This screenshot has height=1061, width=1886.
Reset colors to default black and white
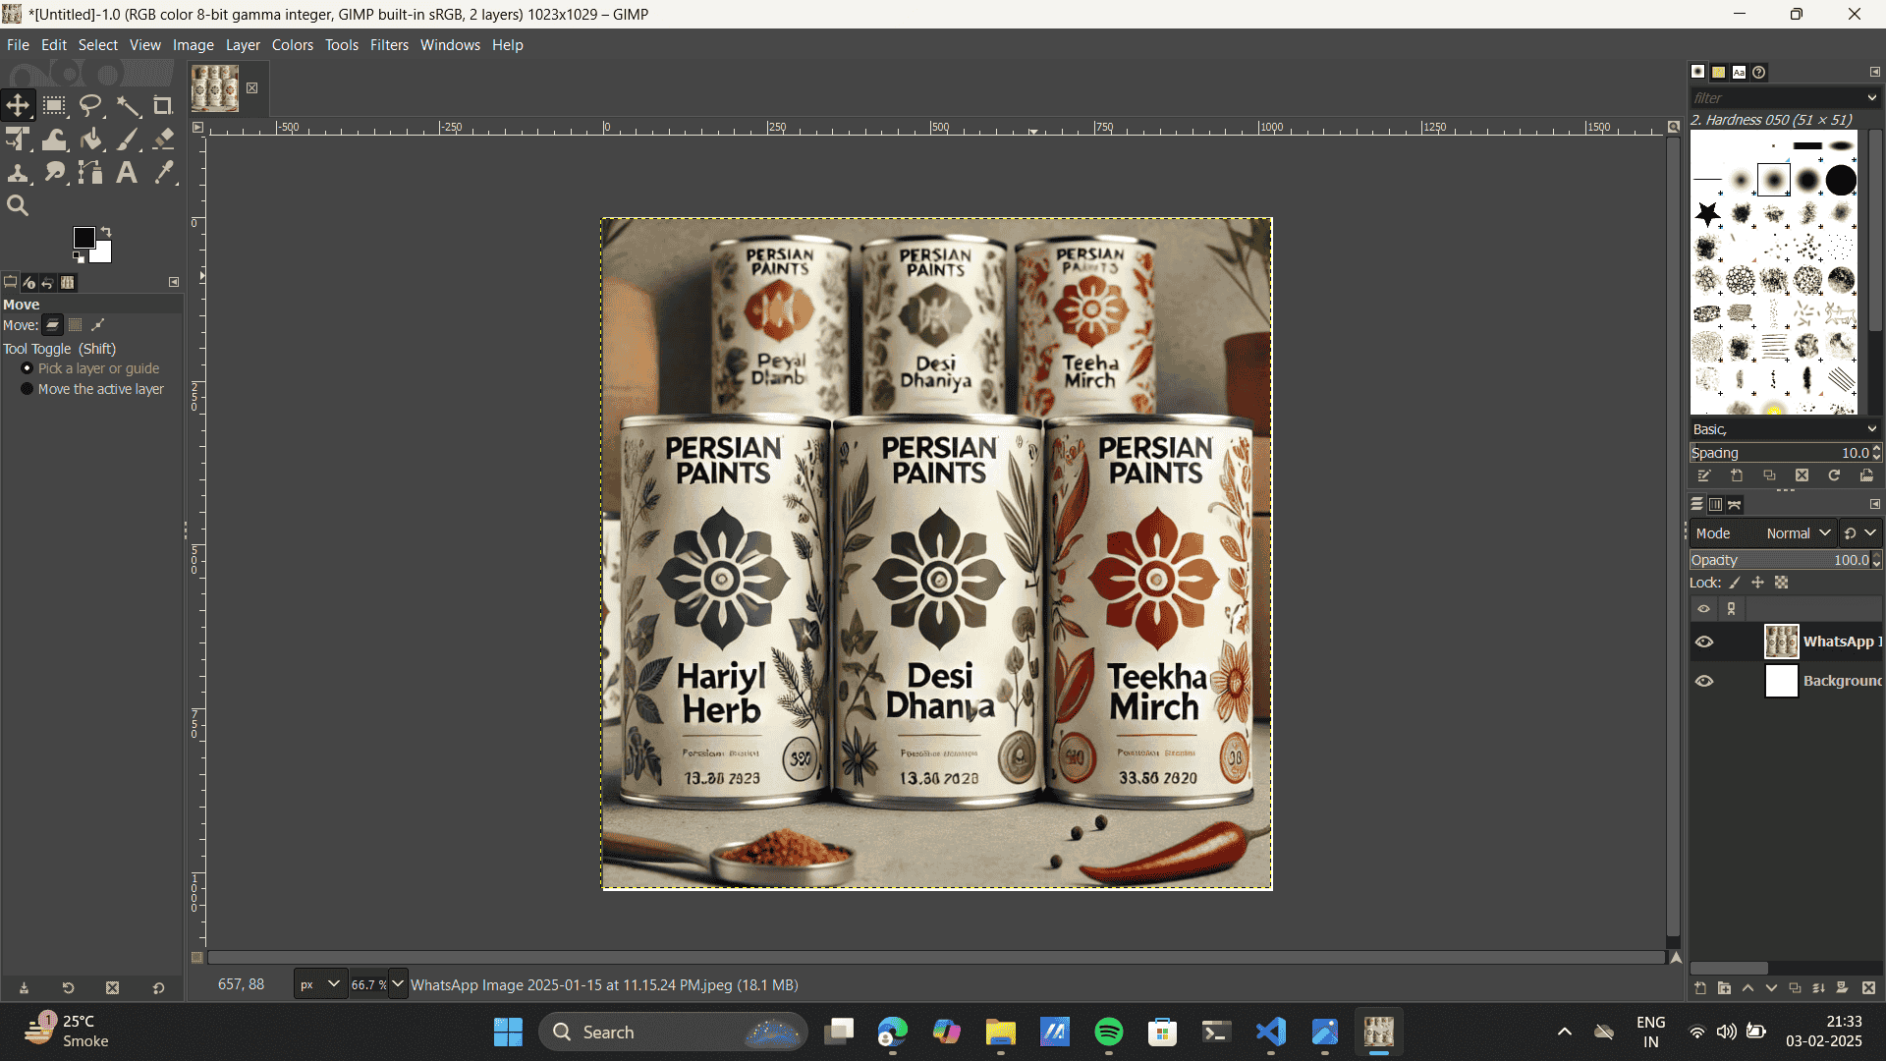point(79,257)
